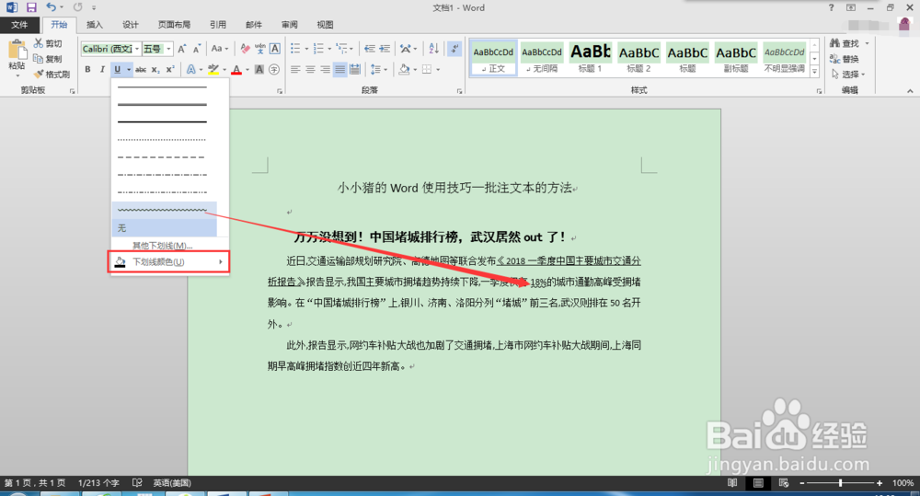Click the Paste (粘贴) clipboard icon
This screenshot has width=920, height=496.
coord(17,51)
